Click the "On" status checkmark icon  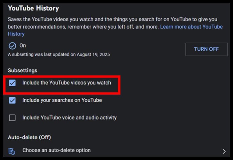[12, 46]
